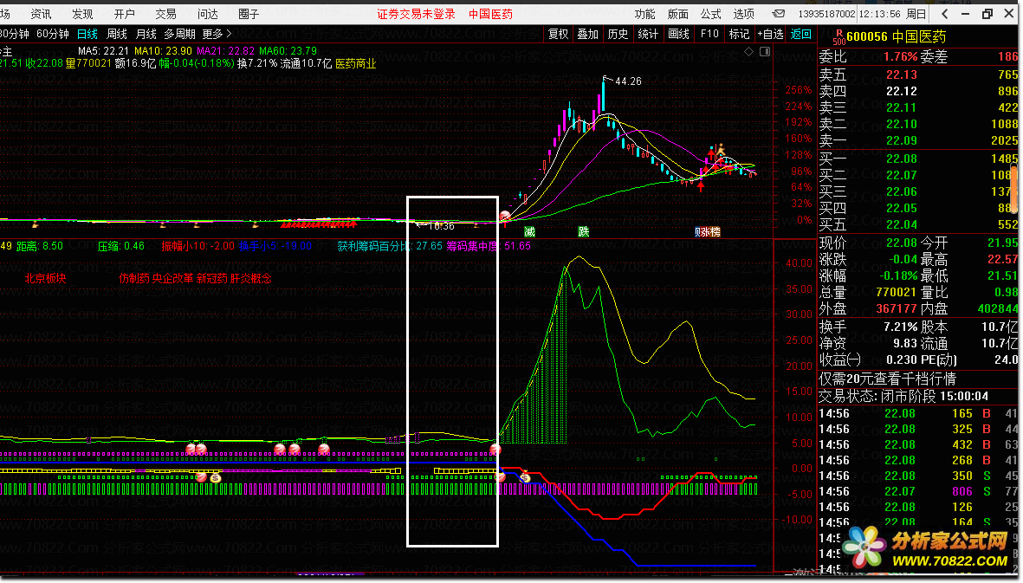Click the MA60: 23.79 indicator label
1023x583 pixels.
coord(288,51)
